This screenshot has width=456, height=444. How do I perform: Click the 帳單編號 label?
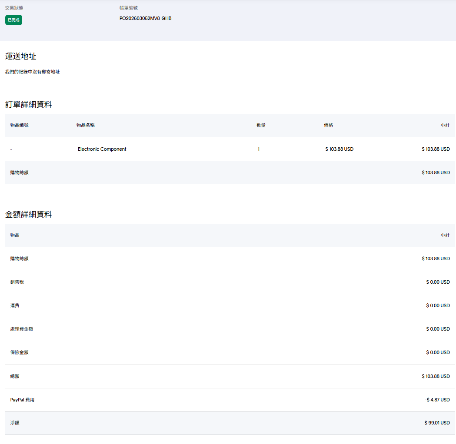pos(129,8)
